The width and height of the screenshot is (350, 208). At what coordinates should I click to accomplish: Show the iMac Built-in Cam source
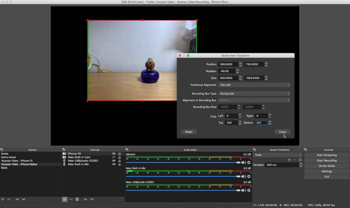114,157
